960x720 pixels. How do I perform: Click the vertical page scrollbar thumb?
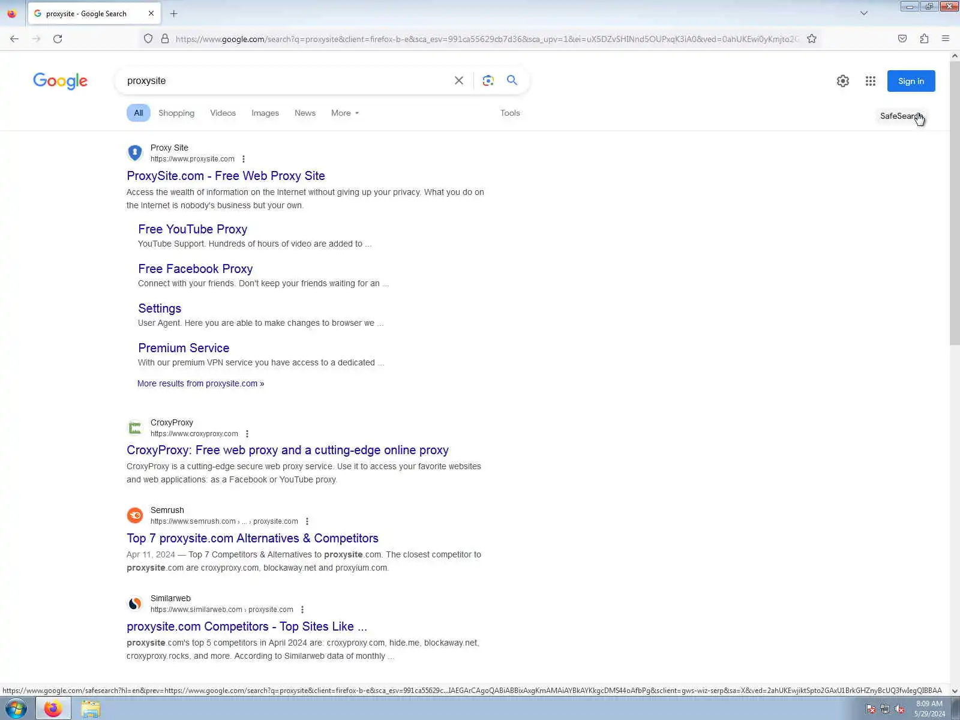(955, 202)
